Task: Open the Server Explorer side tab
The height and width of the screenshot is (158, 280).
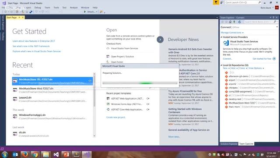Action: (3, 23)
